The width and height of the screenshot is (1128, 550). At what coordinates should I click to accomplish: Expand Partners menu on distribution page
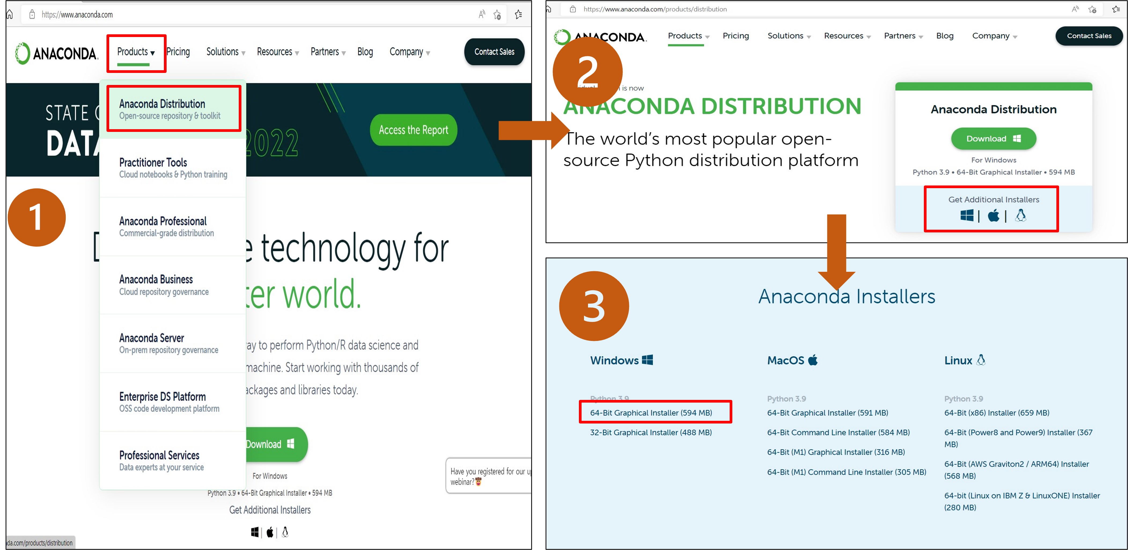(904, 36)
